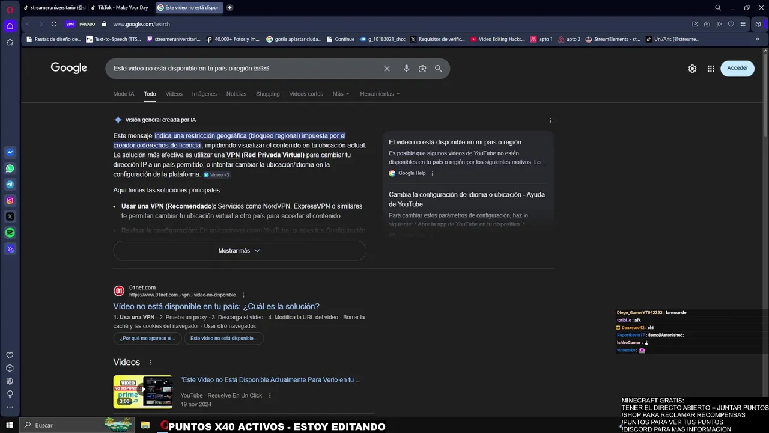The image size is (769, 433).
Task: Open bookmarks star in the sidebar
Action: 10,42
